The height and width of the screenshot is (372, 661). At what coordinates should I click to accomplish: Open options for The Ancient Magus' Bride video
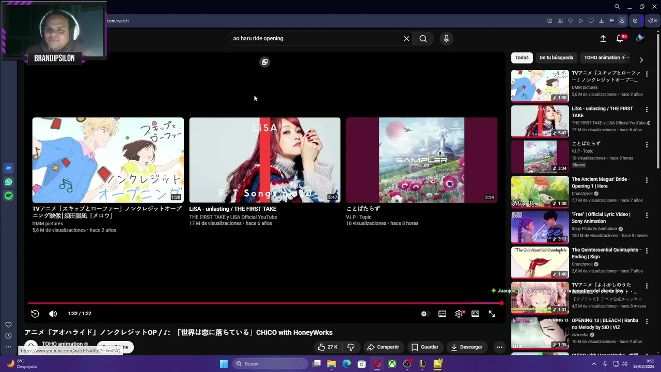pos(647,180)
